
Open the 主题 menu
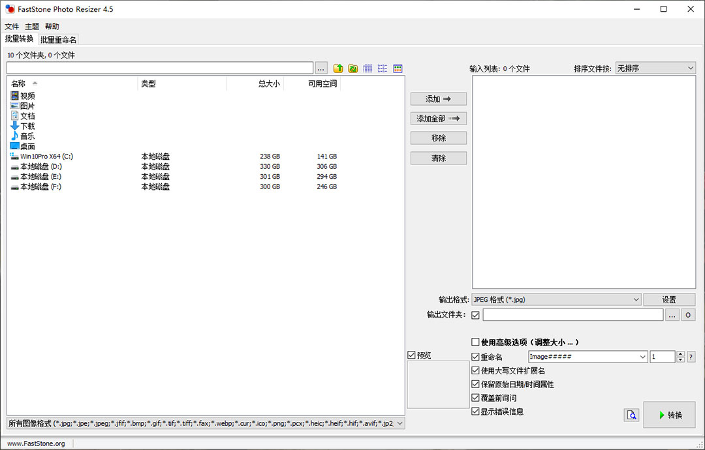tap(32, 27)
